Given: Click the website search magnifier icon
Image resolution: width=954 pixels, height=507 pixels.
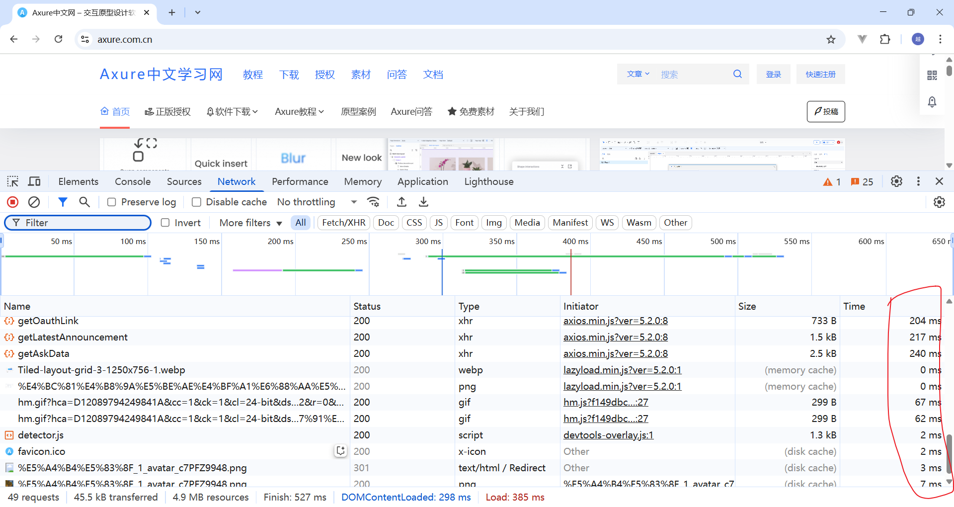Looking at the screenshot, I should [x=737, y=74].
